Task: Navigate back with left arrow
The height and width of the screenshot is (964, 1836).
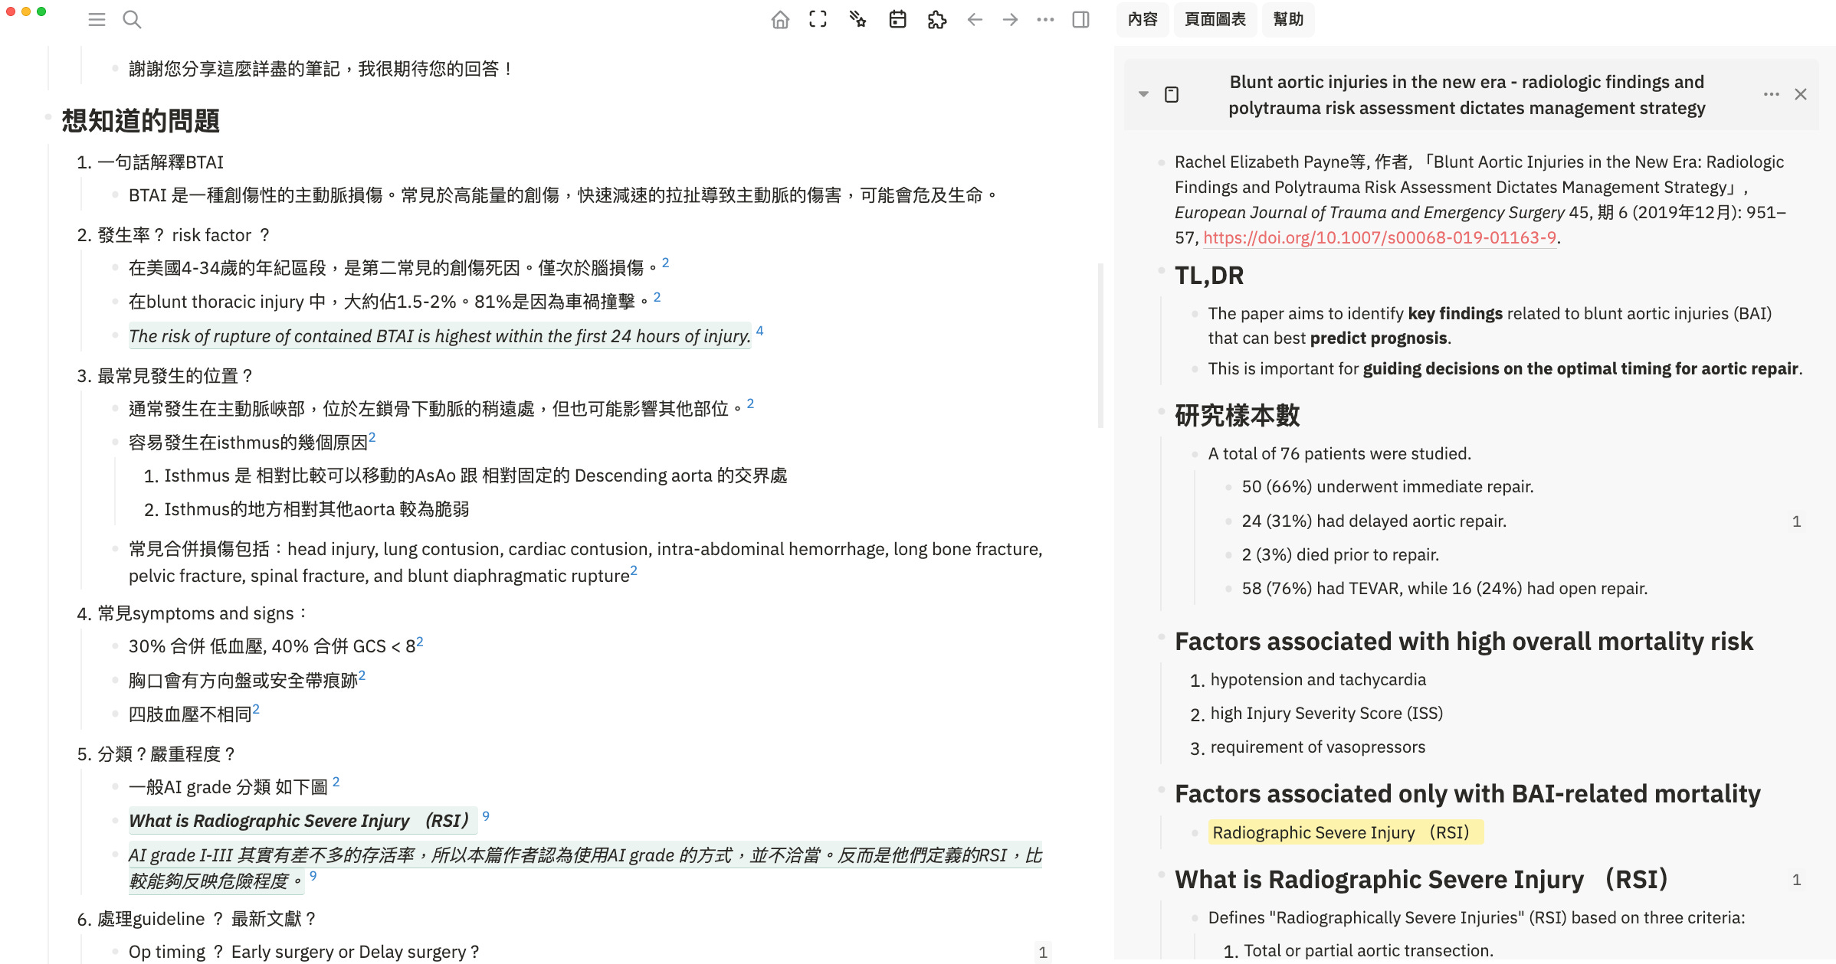Action: coord(975,20)
